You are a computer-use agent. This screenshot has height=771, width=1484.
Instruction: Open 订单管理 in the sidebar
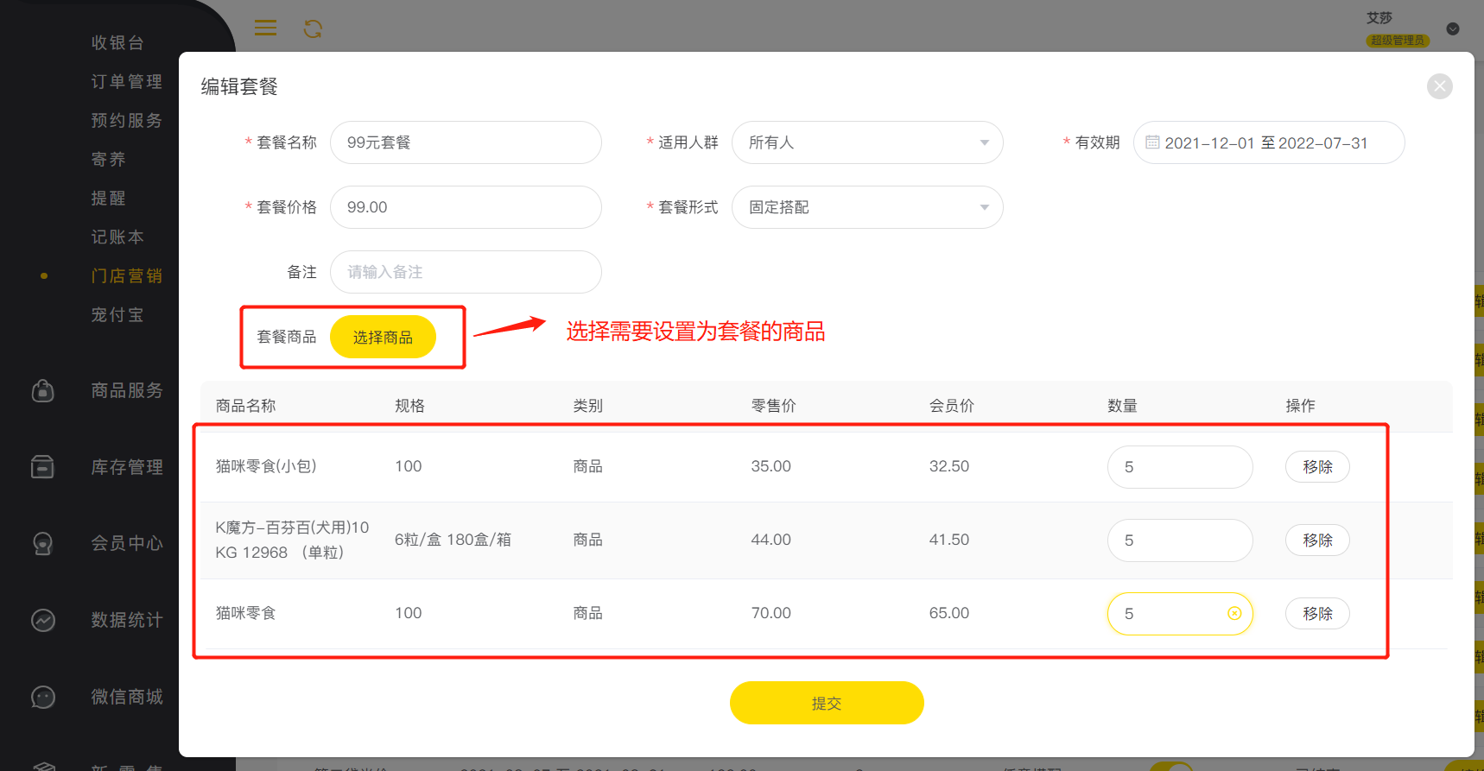point(127,81)
